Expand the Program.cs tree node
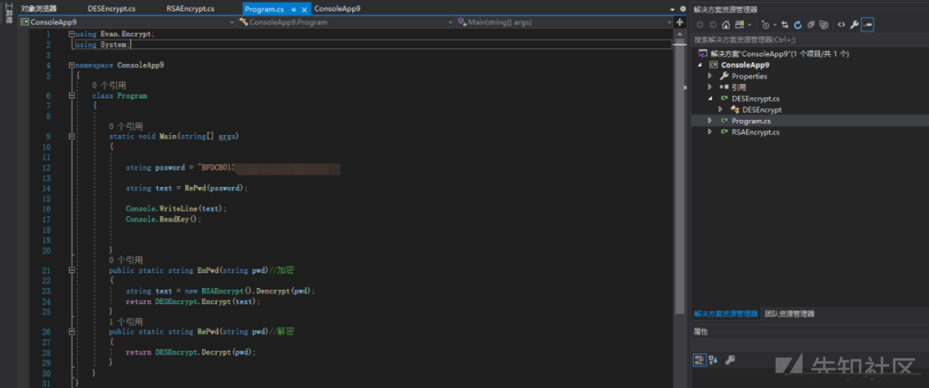Viewport: 929px width, 388px height. [709, 121]
